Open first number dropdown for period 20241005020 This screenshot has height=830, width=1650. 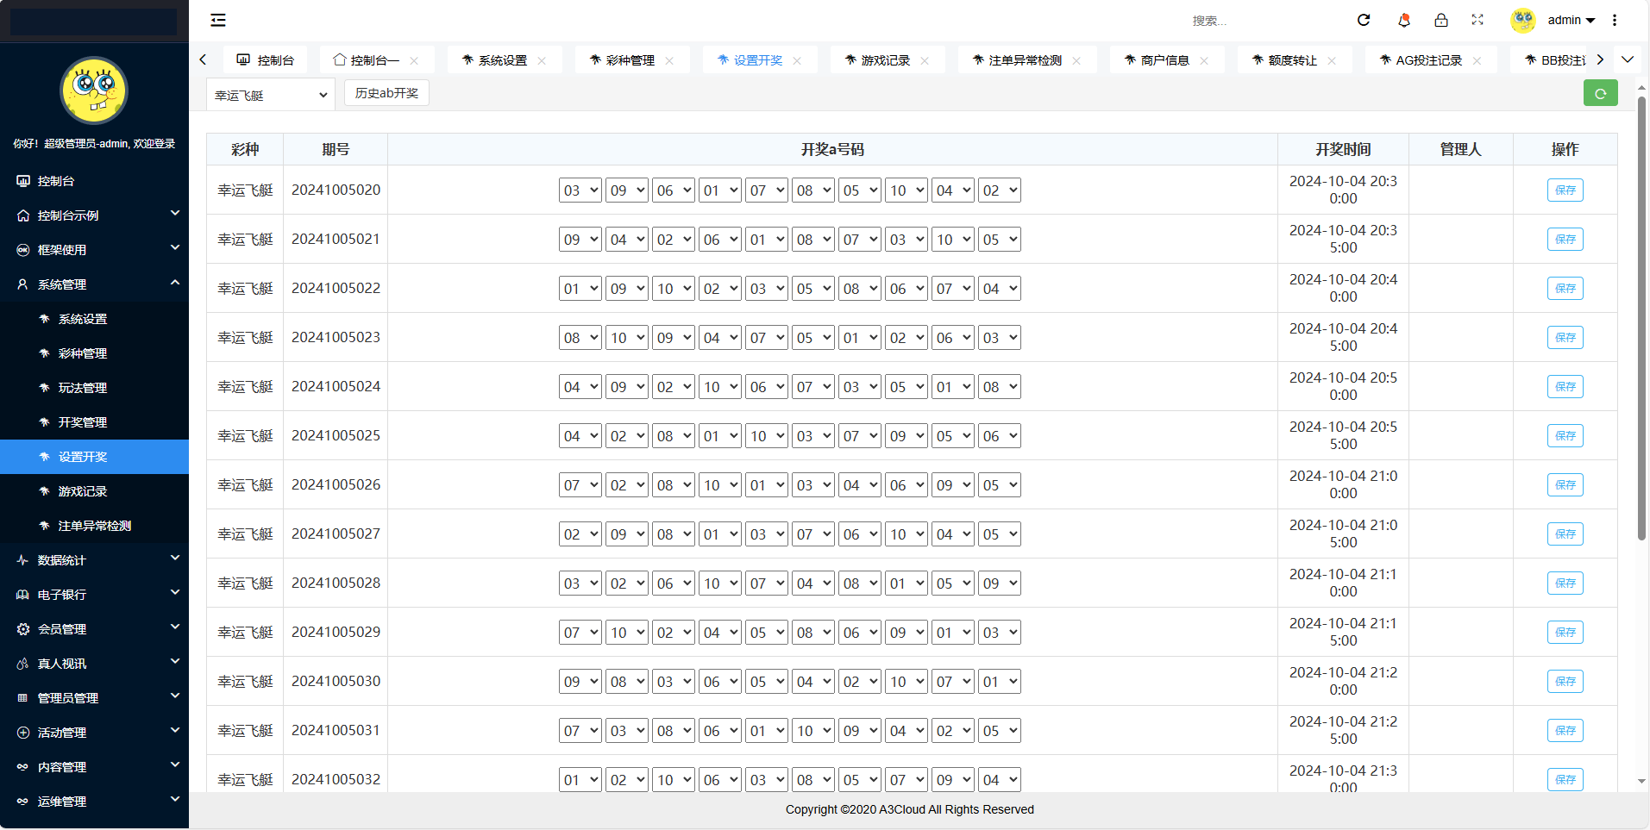[x=580, y=190]
